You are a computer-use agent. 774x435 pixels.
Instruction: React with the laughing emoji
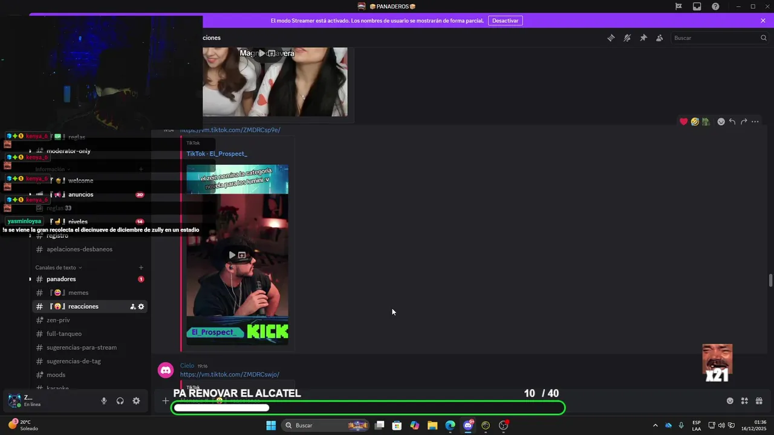click(x=695, y=121)
